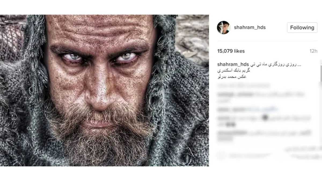Click shahram_hds username in the caption

coord(233,65)
